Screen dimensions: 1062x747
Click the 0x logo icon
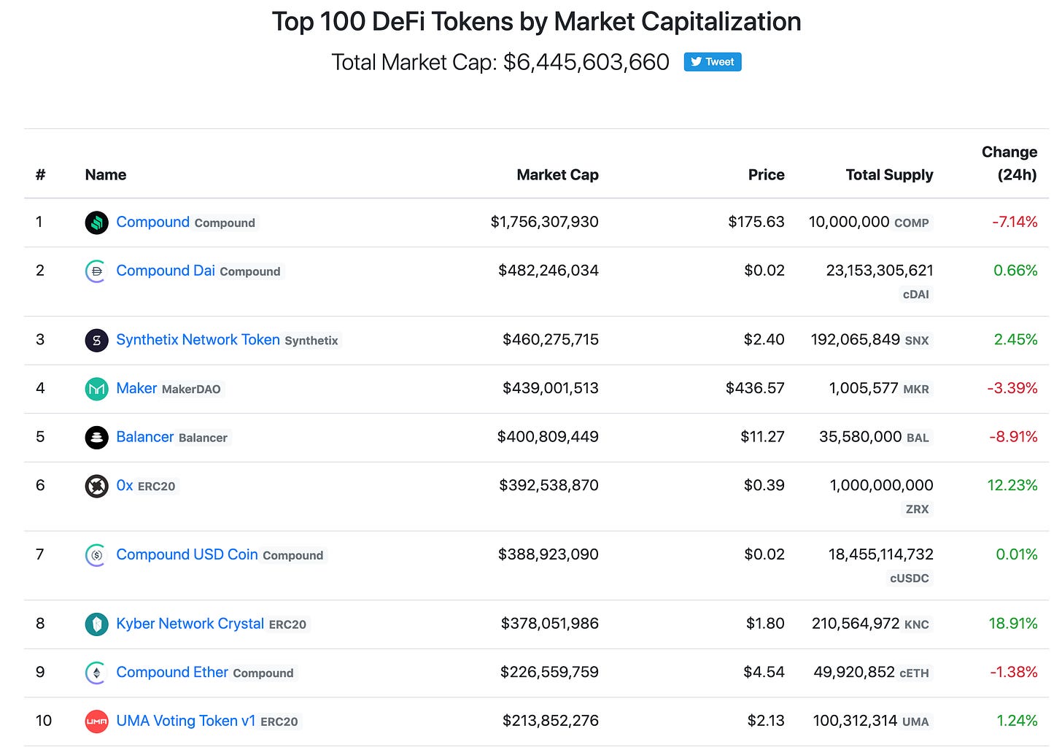(x=96, y=486)
